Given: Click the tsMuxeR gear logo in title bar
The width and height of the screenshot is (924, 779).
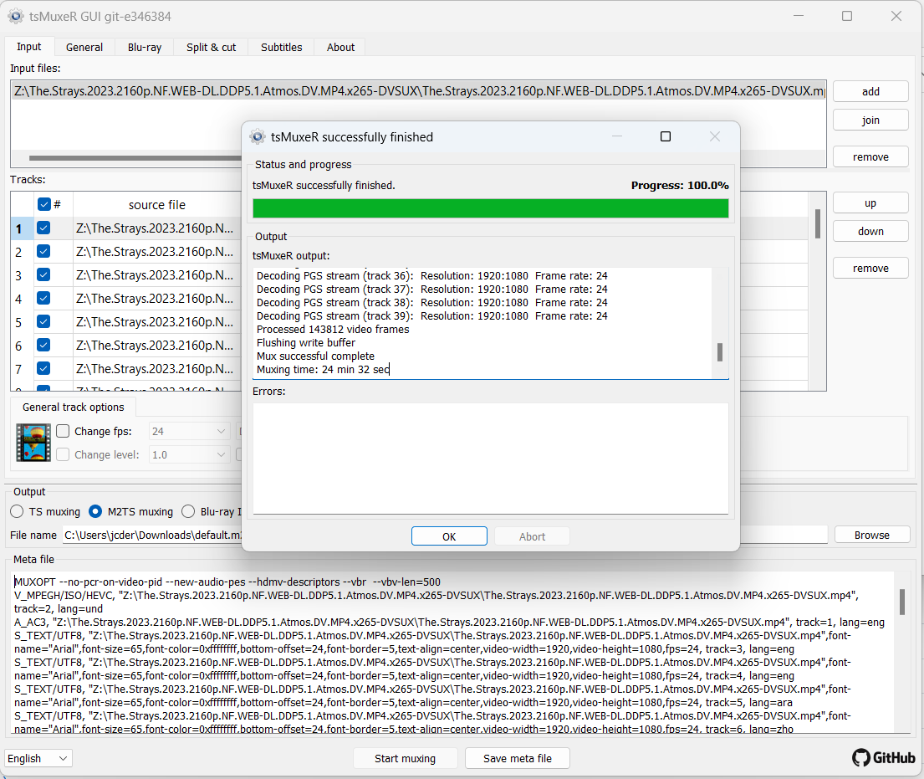Looking at the screenshot, I should click(18, 16).
